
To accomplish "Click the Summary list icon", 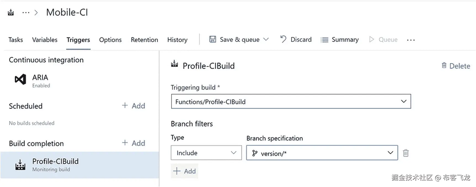I will tap(325, 40).
